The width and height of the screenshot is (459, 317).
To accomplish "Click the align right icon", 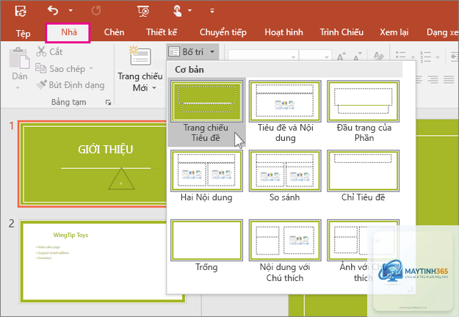I will 433,79.
